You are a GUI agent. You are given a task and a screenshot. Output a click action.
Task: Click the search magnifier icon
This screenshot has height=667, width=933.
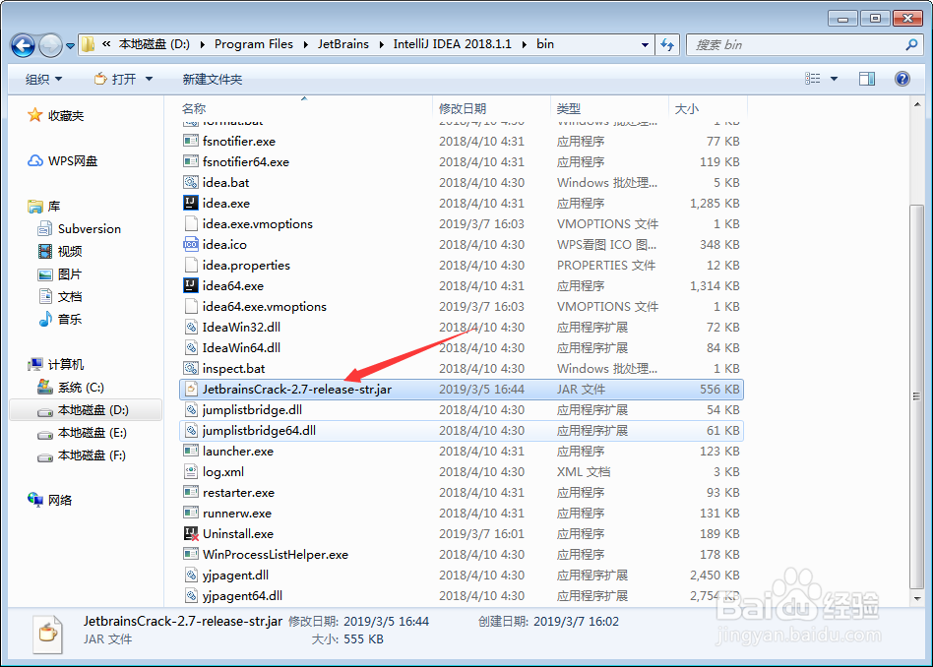pos(911,44)
